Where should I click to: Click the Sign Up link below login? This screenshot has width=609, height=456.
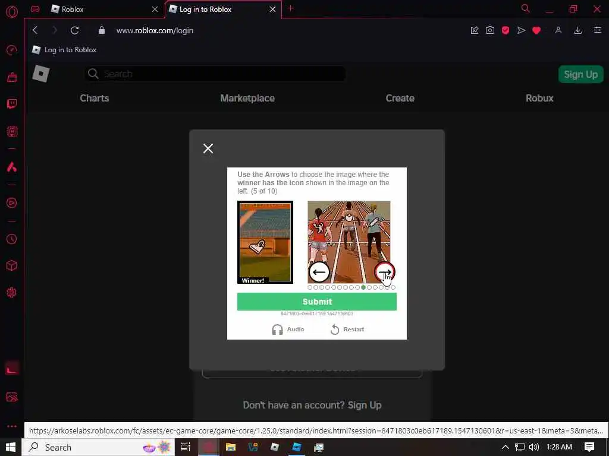coord(365,405)
